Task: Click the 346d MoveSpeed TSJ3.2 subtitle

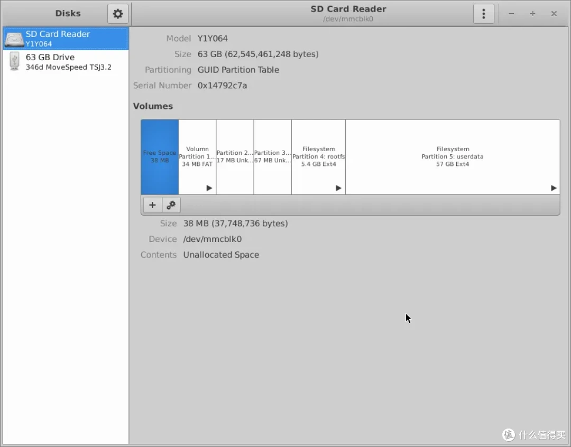Action: coord(68,67)
